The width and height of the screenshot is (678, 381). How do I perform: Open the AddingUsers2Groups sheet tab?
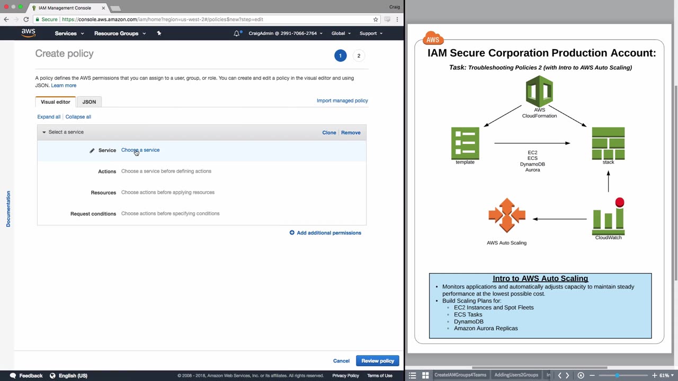tap(516, 375)
